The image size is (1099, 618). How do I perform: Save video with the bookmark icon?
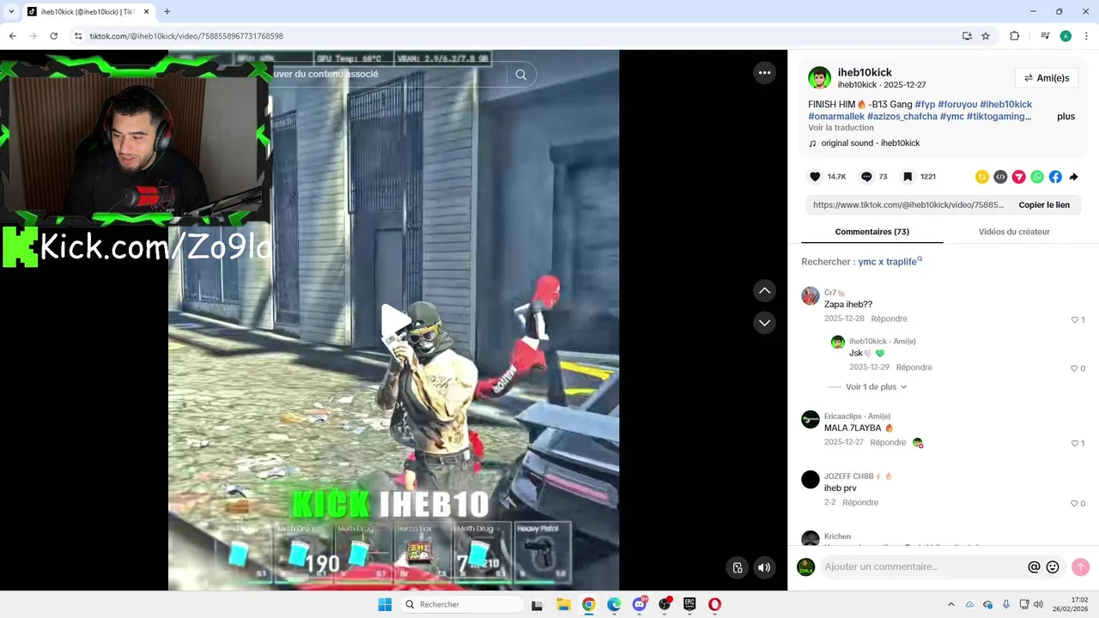pos(908,177)
